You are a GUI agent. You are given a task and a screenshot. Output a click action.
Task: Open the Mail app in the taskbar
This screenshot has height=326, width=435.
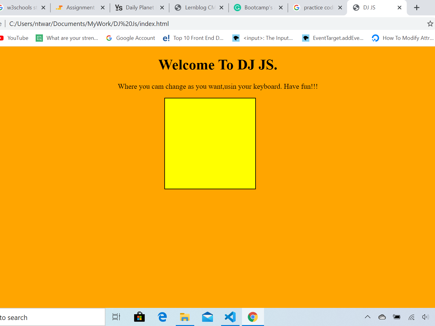(208, 317)
